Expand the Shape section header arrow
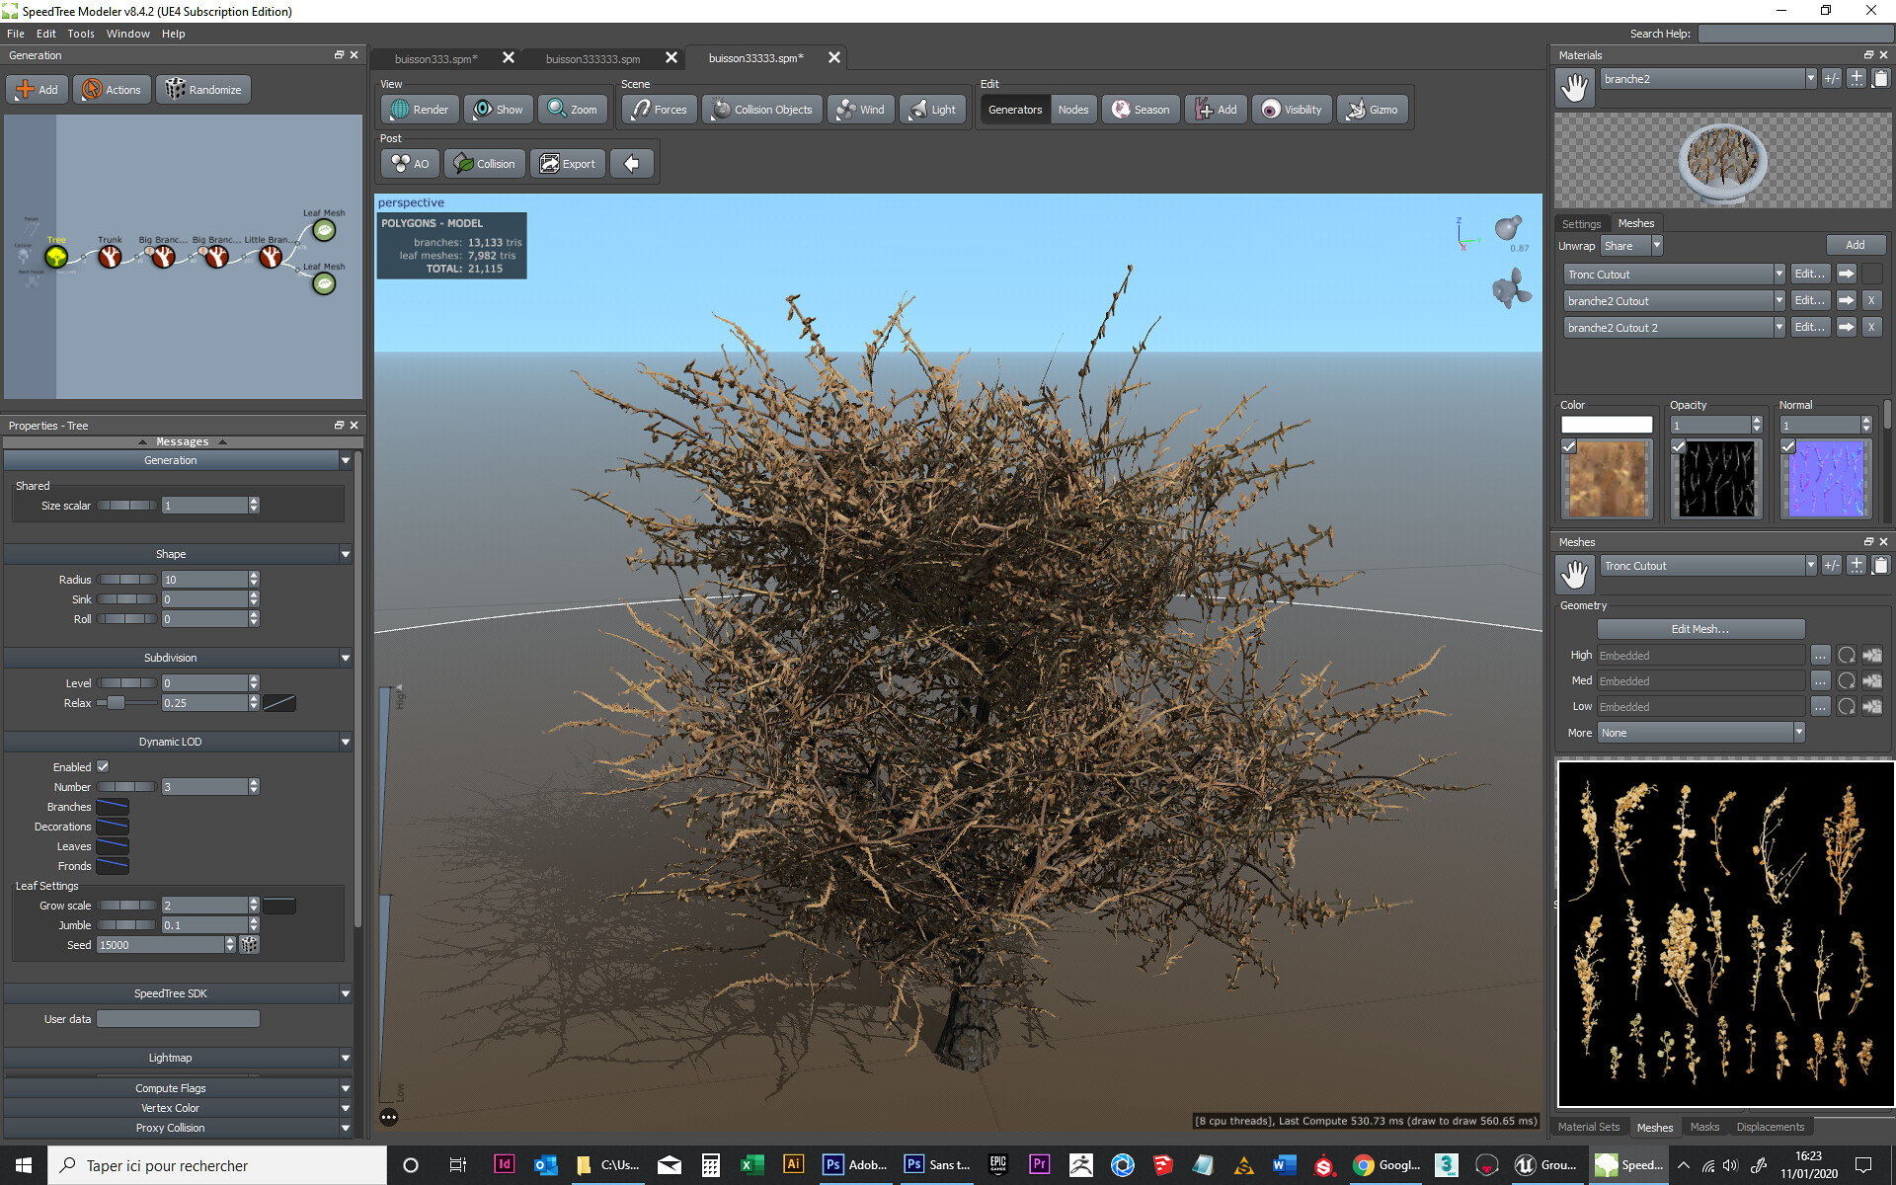 [x=345, y=554]
